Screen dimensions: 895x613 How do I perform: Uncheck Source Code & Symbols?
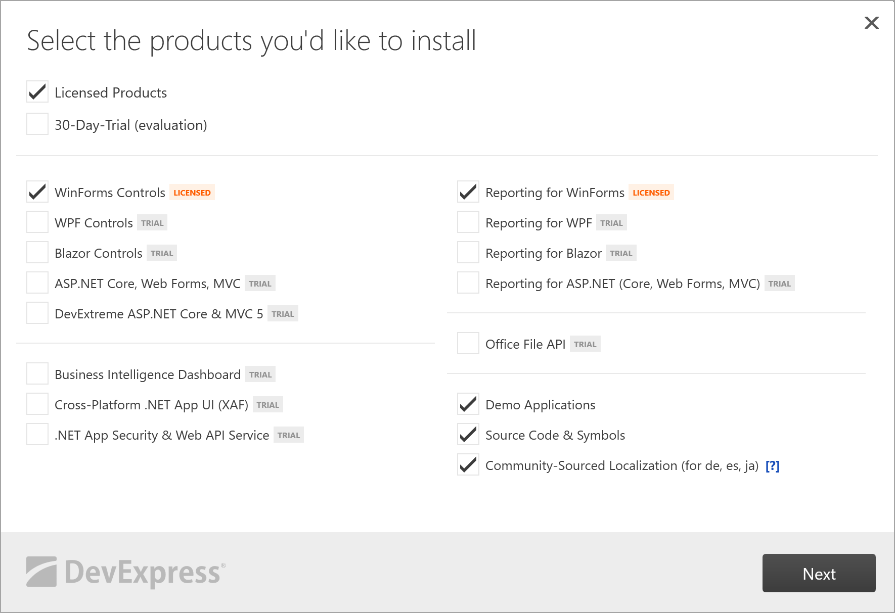468,435
